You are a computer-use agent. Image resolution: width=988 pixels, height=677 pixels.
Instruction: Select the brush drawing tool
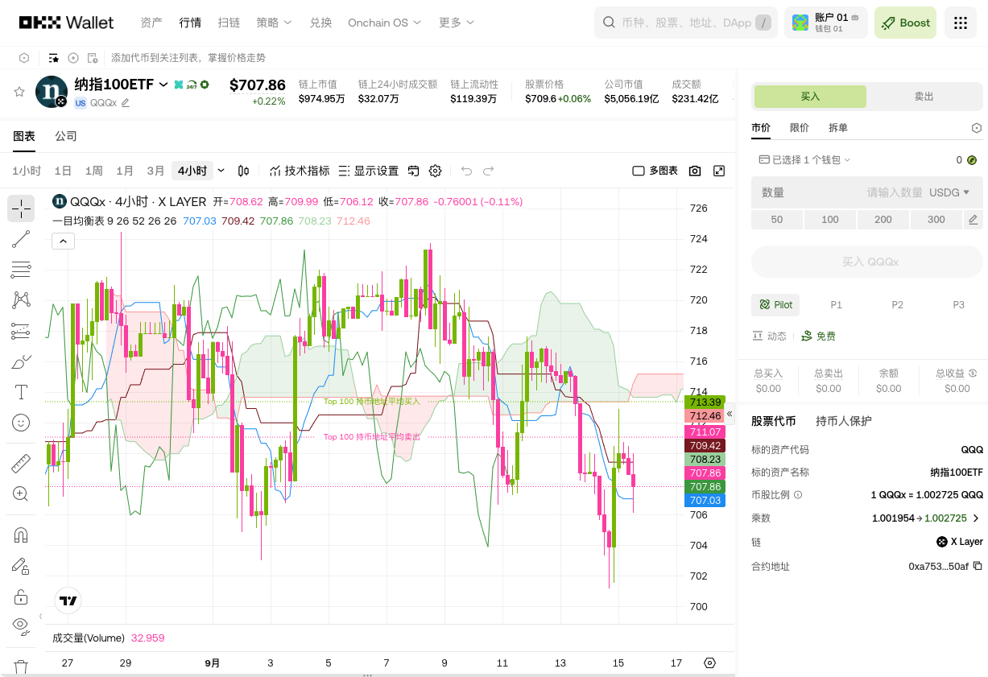(x=21, y=361)
